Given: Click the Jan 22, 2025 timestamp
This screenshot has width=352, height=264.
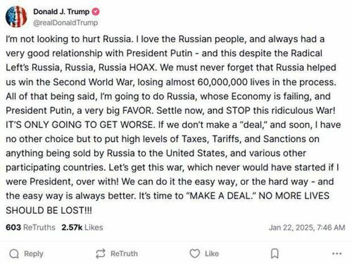Looking at the screenshot, I should [307, 228].
